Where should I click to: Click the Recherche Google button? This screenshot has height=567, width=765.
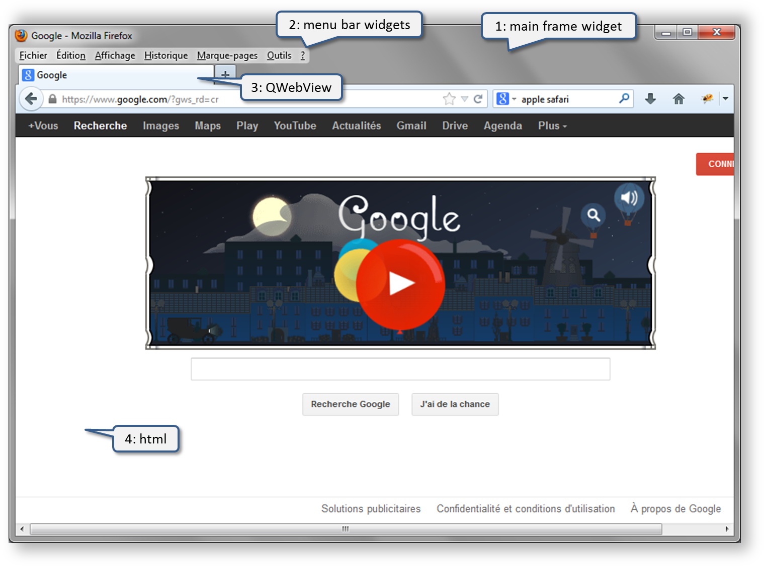[x=351, y=404]
